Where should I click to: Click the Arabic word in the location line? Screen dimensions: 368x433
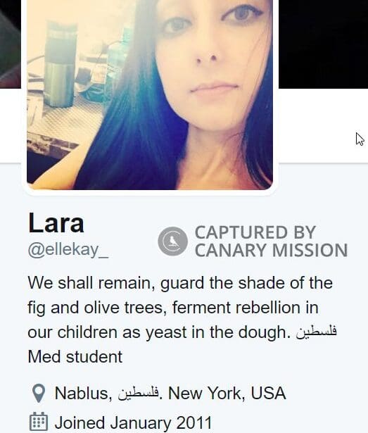[x=139, y=393]
